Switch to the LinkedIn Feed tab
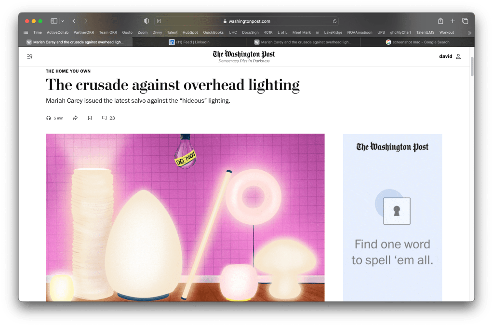This screenshot has height=326, width=493. 193,42
